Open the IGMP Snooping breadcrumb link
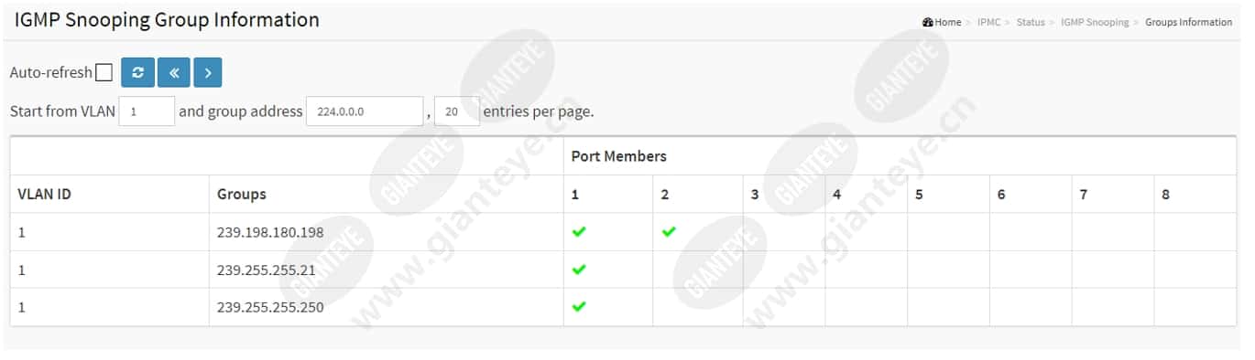Image resolution: width=1255 pixels, height=360 pixels. [1095, 22]
